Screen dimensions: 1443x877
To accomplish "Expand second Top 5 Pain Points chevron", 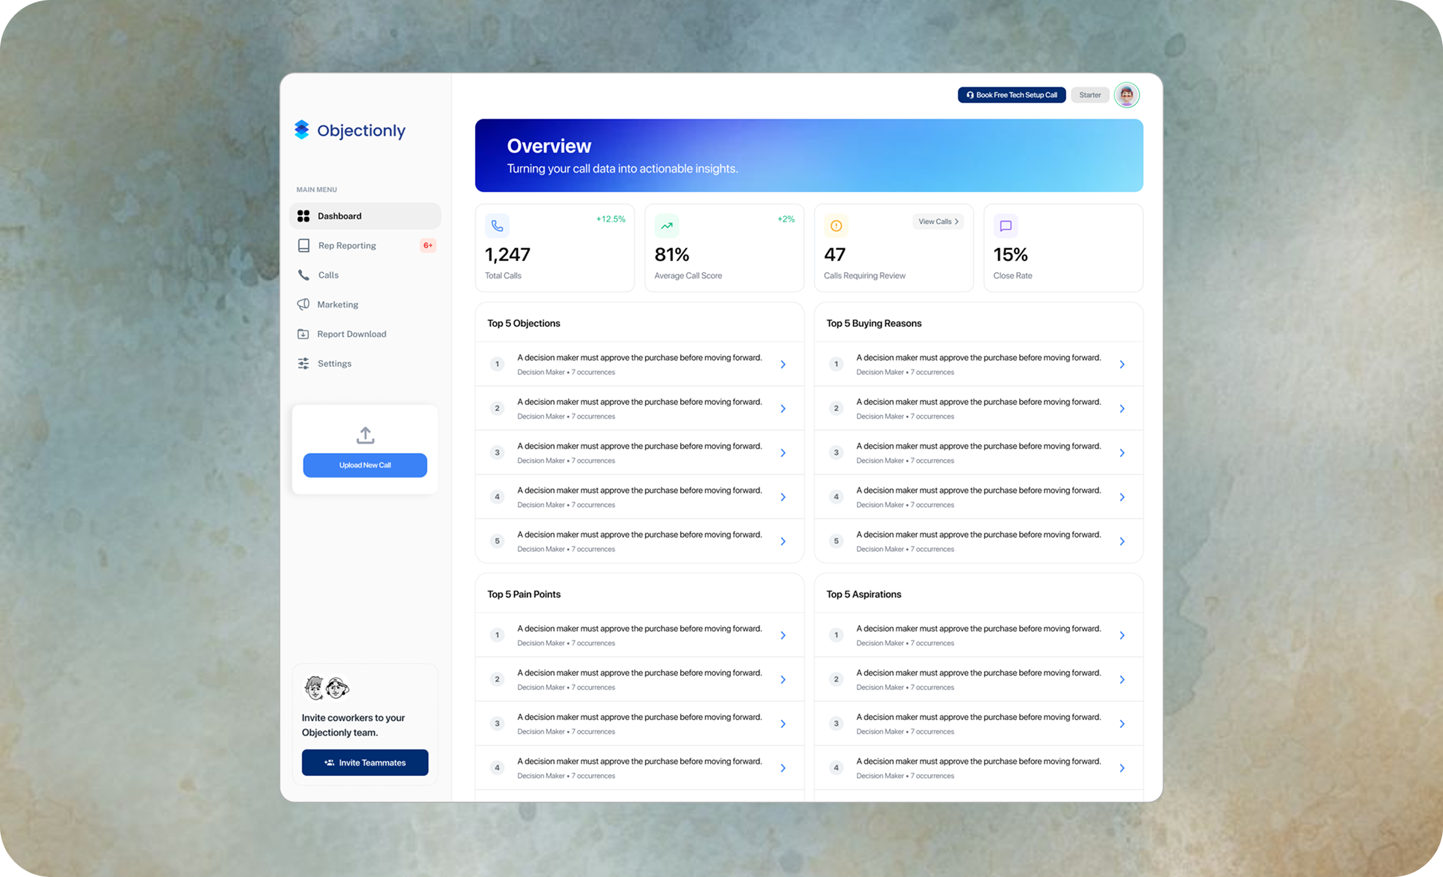I will coord(783,680).
